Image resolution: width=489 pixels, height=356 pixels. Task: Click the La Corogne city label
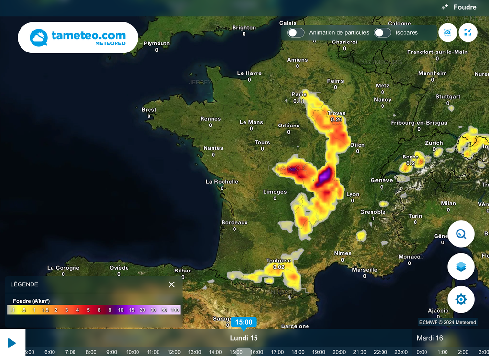(63, 268)
